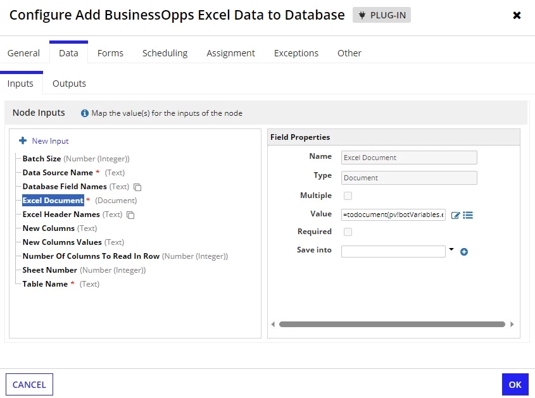Open the Forms tab

pos(110,53)
